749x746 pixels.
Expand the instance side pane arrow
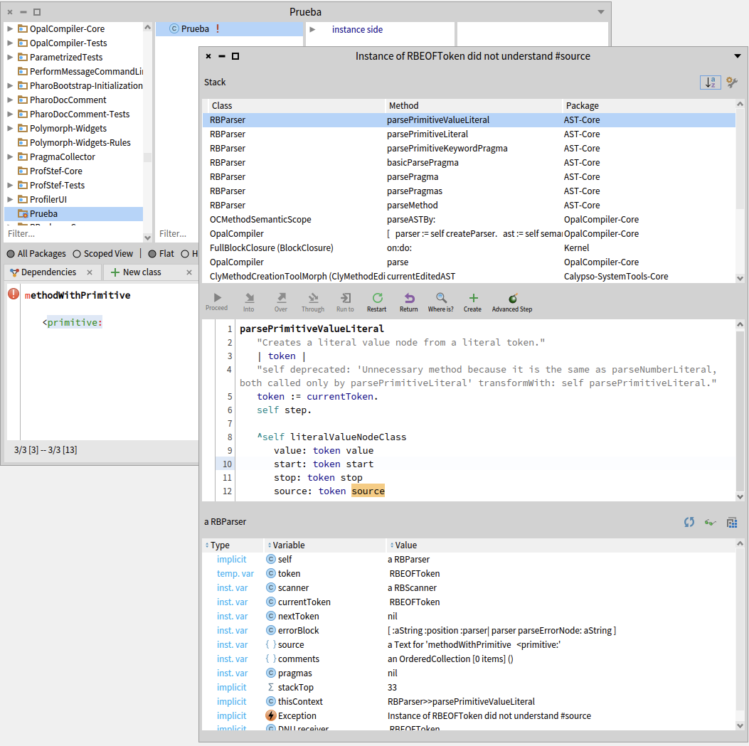313,30
